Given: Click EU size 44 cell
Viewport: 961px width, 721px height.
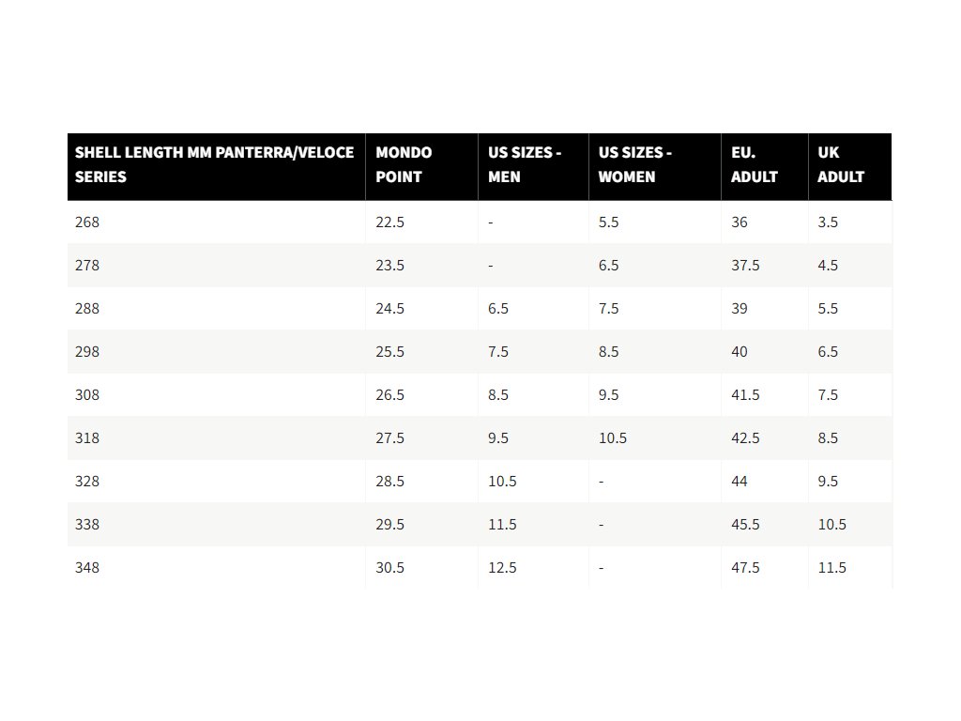Looking at the screenshot, I should pos(740,482).
